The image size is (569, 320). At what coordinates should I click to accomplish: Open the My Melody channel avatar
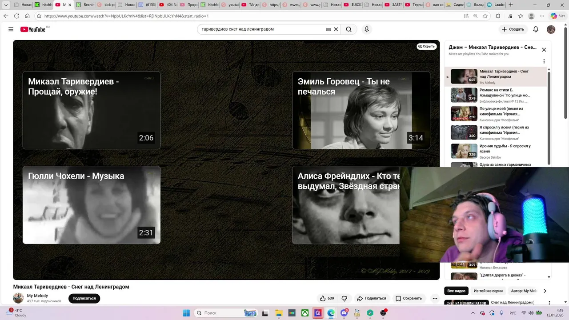18,298
